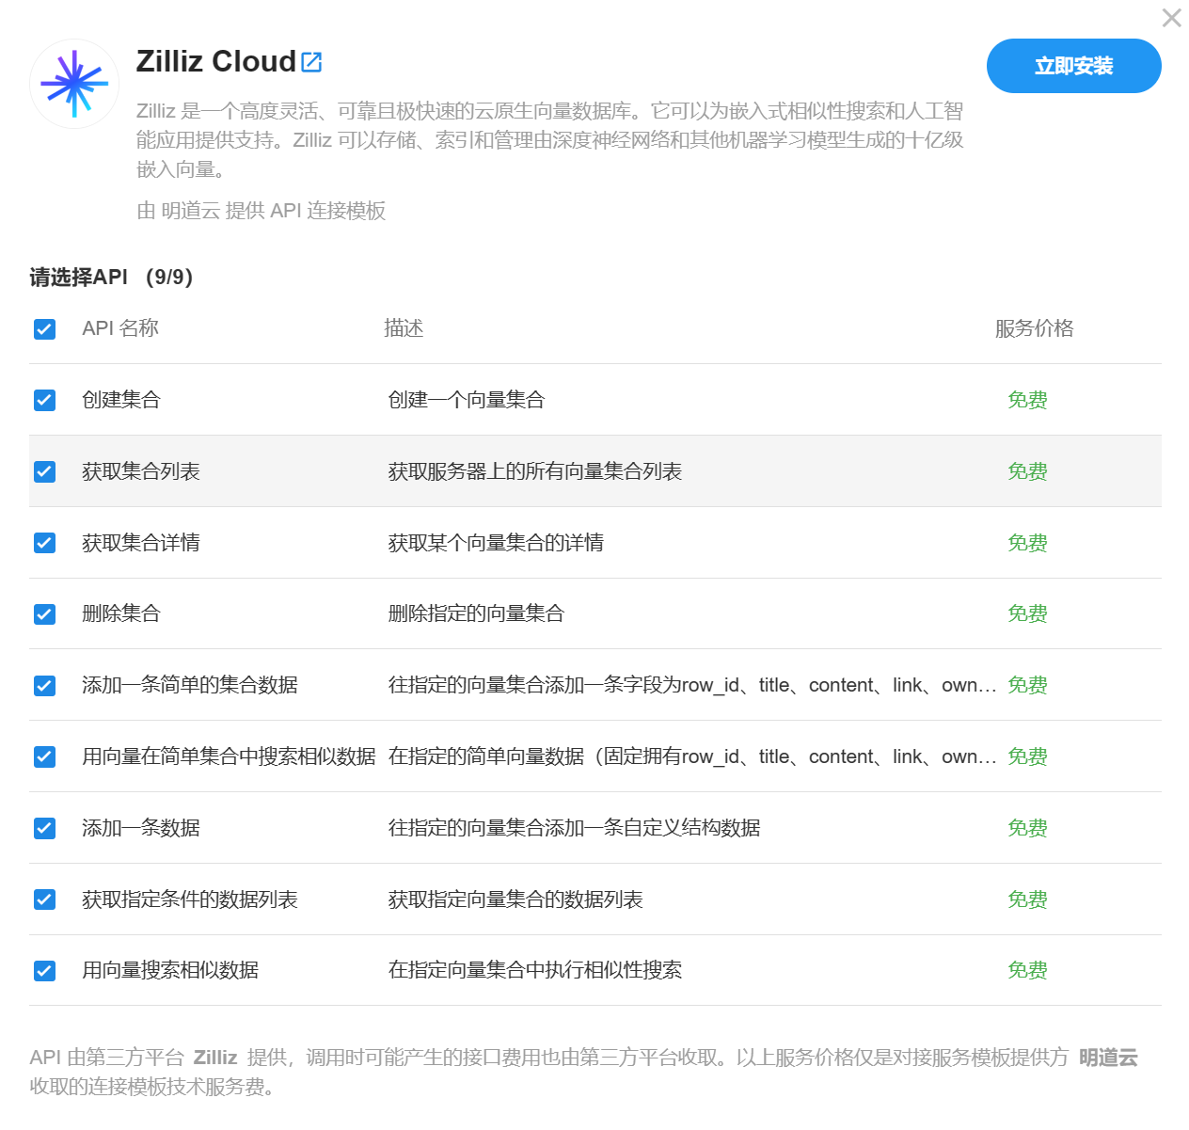Click the bold 明道云 text in footer

pos(1108,1058)
